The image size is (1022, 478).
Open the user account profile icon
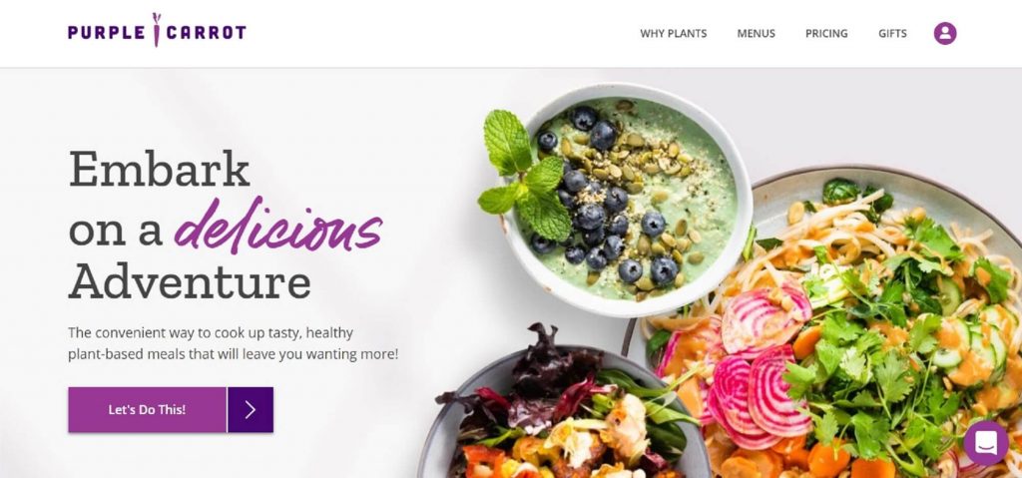click(945, 33)
